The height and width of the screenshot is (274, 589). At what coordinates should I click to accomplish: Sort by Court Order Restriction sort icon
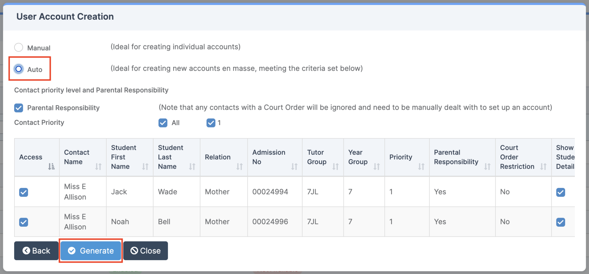[543, 167]
